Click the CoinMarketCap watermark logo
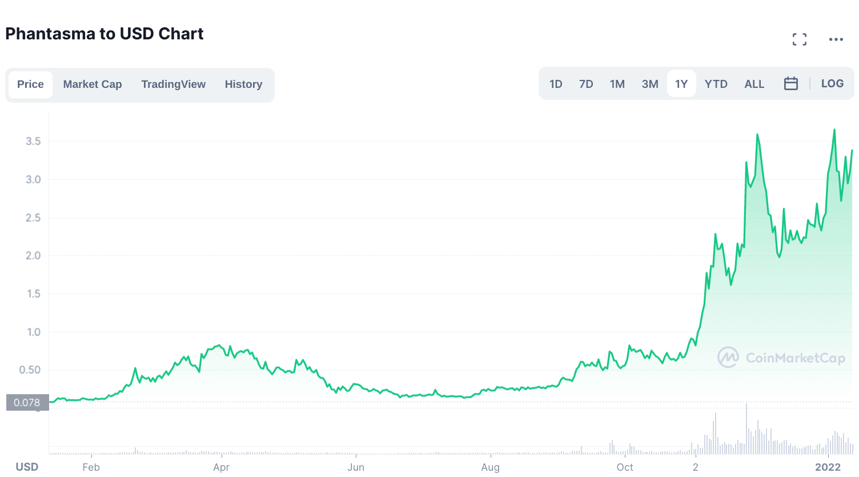Screen dimensions: 859x477 coord(781,358)
